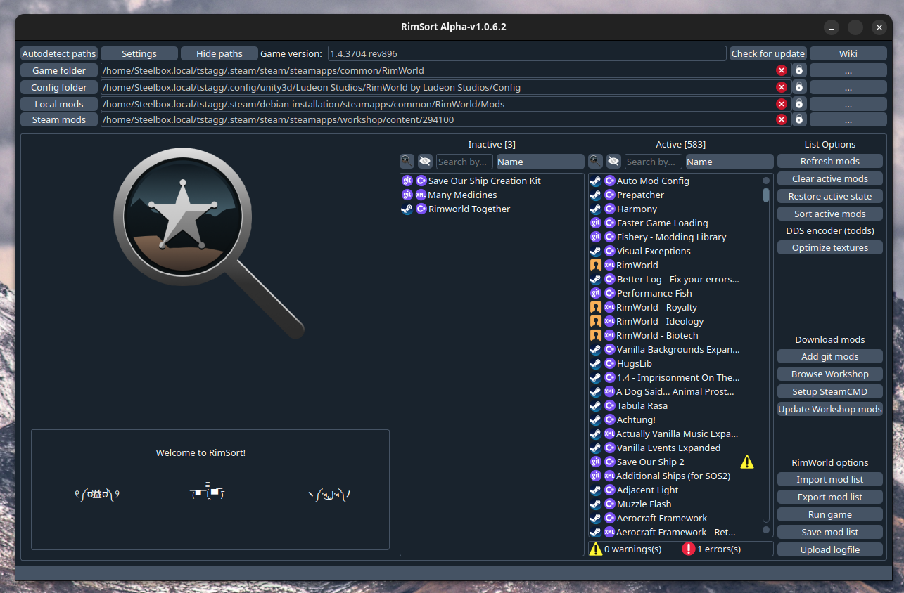Browse for Steam mods with ... button
The height and width of the screenshot is (593, 904).
pyautogui.click(x=848, y=119)
